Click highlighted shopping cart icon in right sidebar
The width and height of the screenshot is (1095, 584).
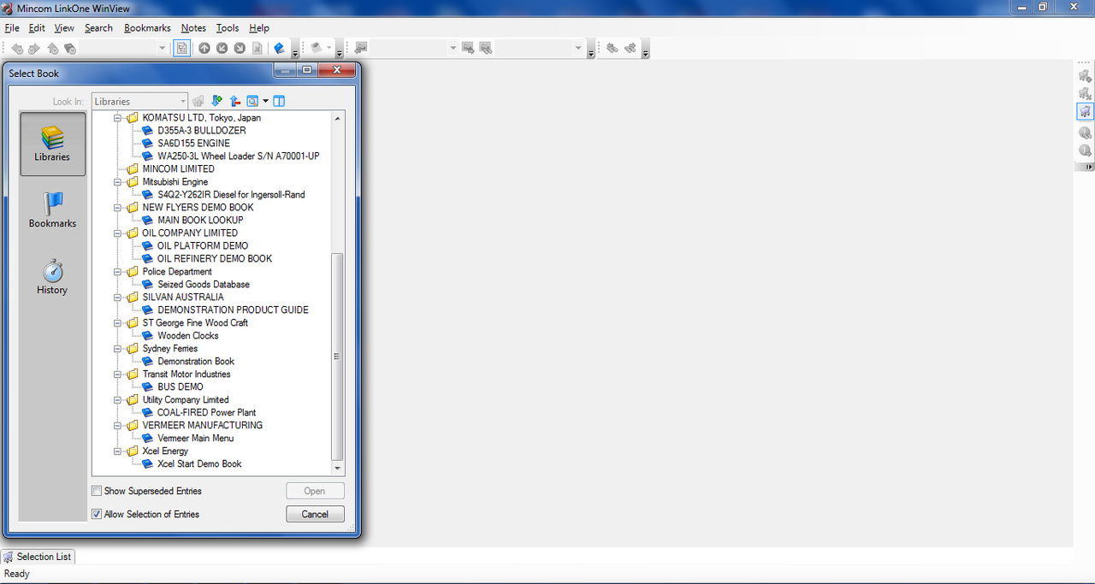pyautogui.click(x=1085, y=111)
